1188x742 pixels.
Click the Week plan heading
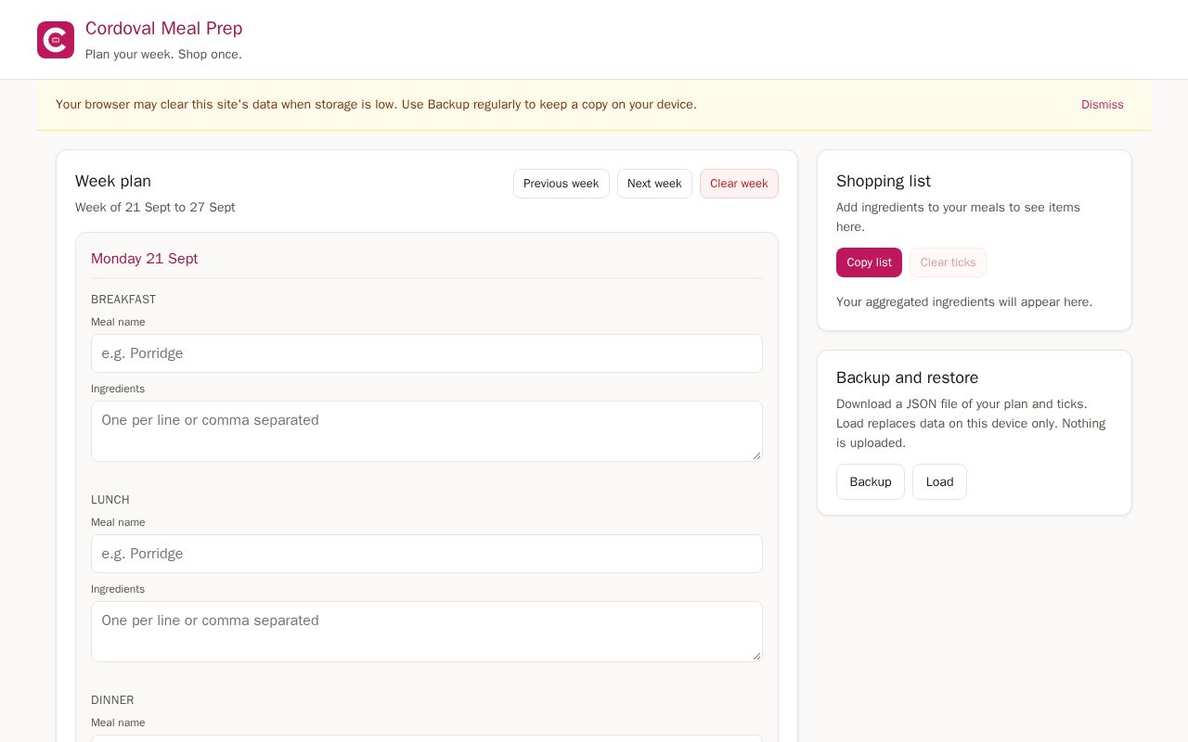(x=113, y=181)
